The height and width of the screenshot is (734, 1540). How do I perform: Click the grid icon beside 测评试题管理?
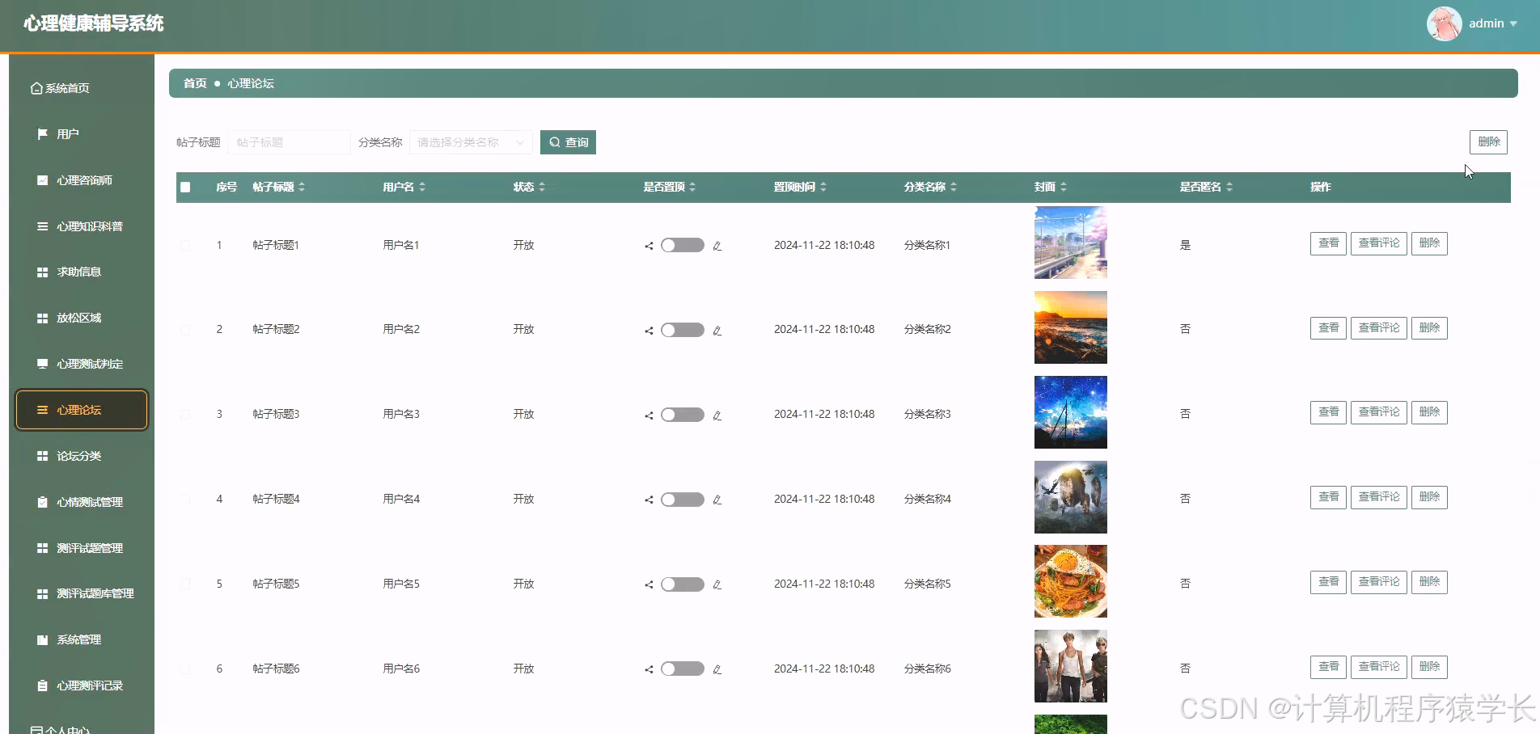click(43, 548)
